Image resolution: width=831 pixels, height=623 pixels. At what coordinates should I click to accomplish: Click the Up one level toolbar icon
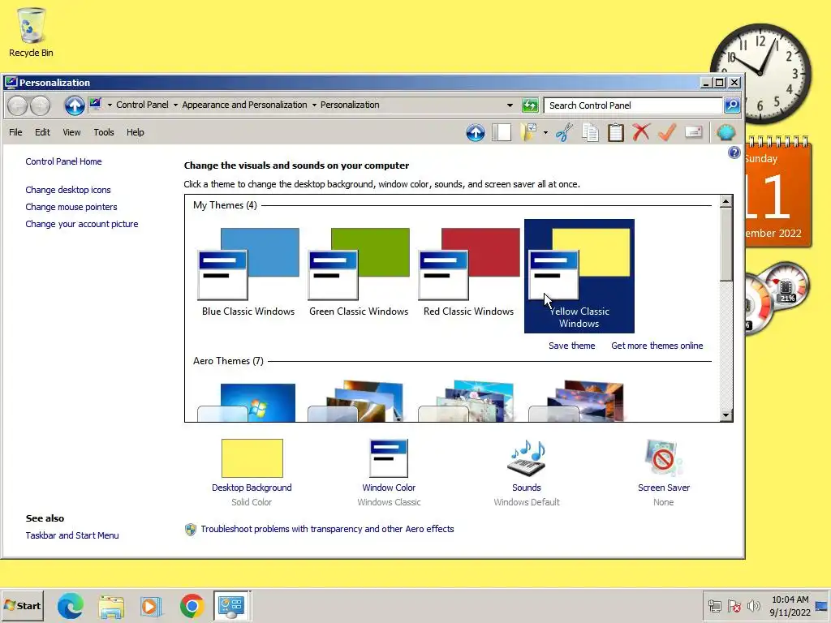click(x=476, y=132)
